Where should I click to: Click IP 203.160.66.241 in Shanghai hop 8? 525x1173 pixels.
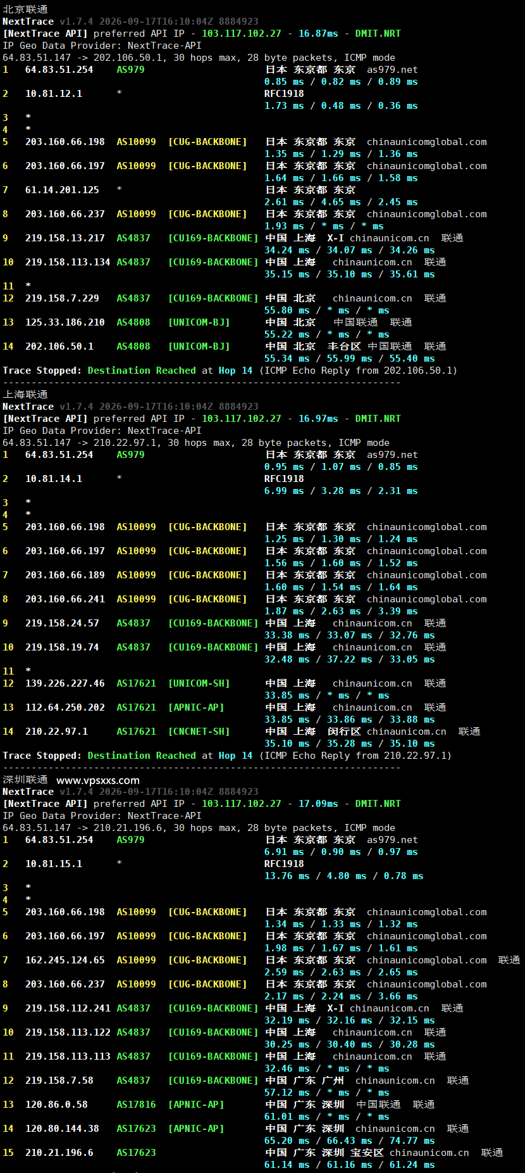tap(65, 599)
